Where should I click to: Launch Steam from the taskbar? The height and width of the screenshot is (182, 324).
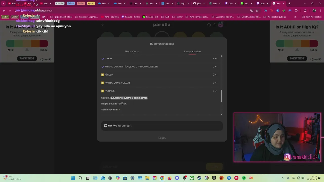199,178
